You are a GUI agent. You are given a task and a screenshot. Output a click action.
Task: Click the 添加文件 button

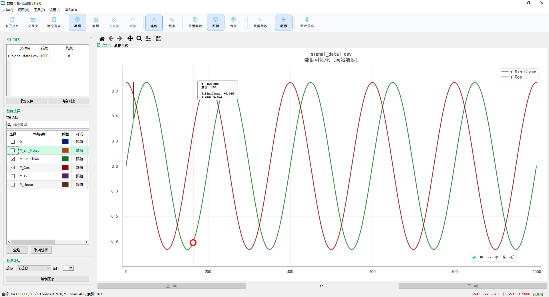[x=27, y=101]
